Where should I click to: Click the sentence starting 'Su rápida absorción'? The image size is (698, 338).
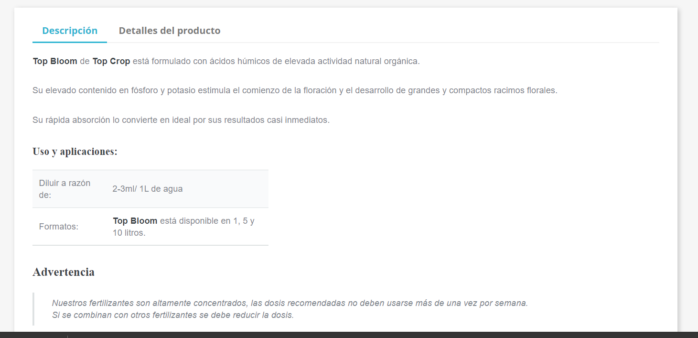pos(181,120)
